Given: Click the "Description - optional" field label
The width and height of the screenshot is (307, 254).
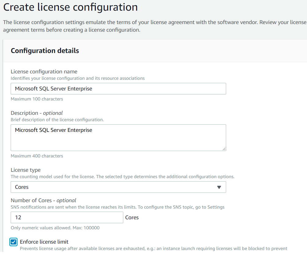Looking at the screenshot, I should (x=37, y=113).
